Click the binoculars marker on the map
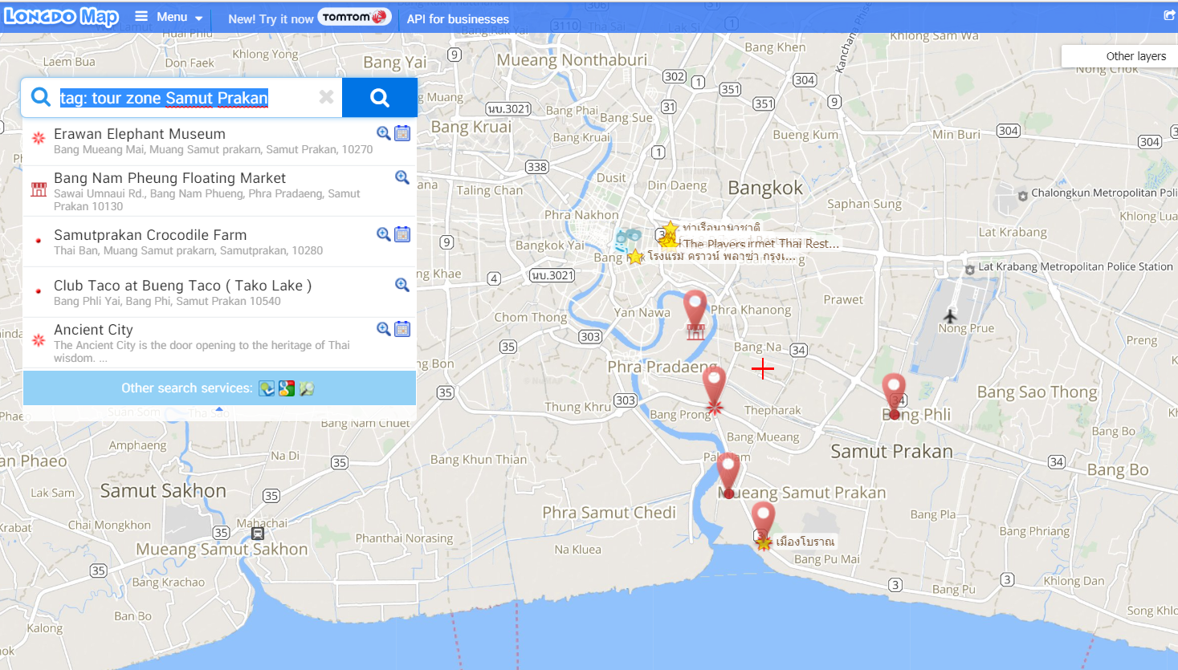This screenshot has height=670, width=1178. (x=627, y=240)
